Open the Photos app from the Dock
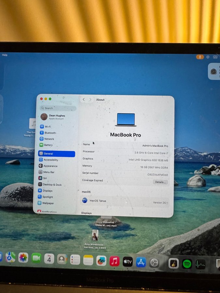 click(23, 258)
